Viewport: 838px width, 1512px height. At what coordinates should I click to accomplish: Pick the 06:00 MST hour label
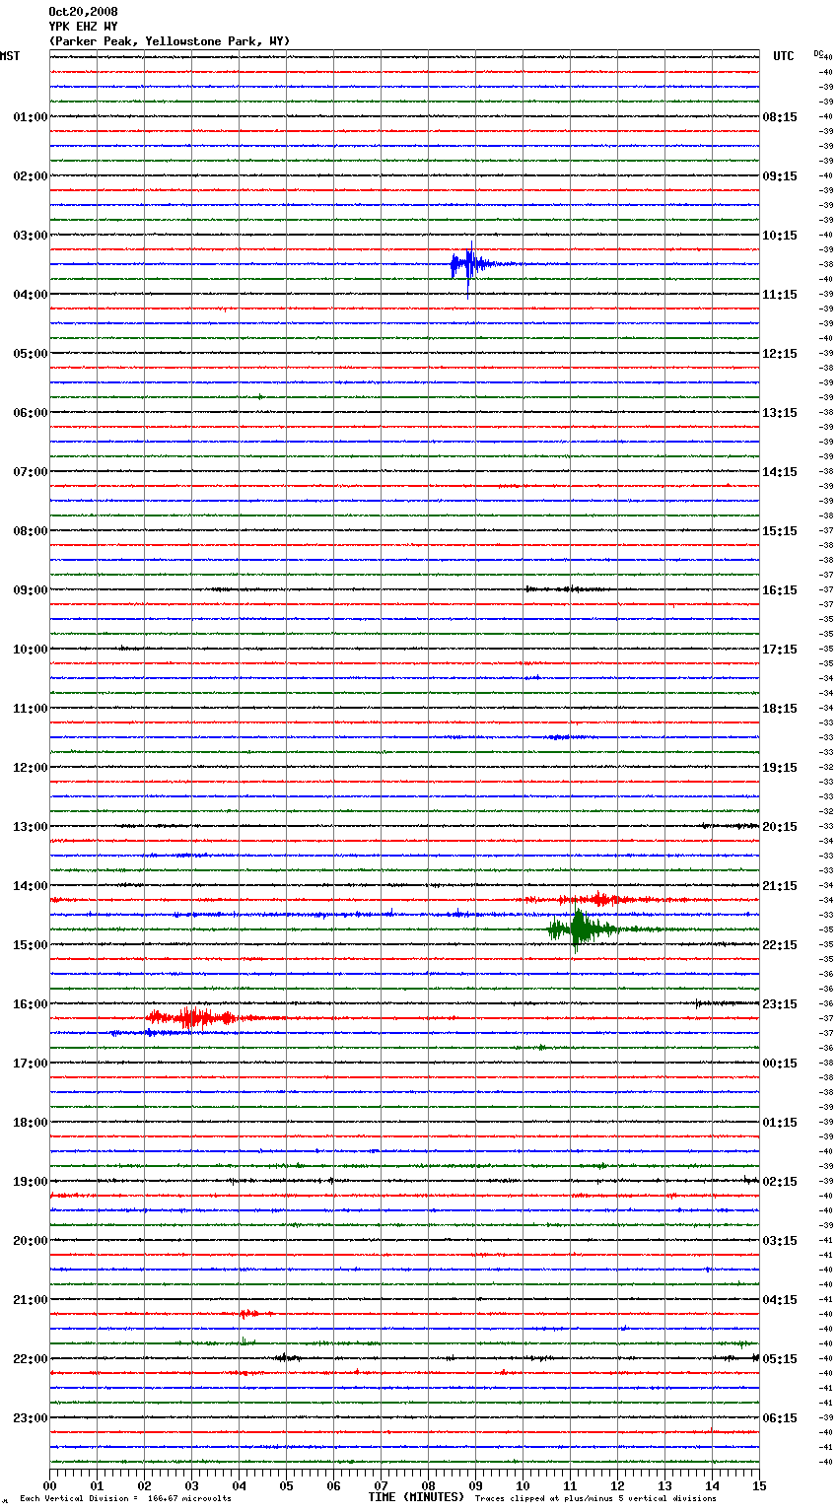point(31,413)
